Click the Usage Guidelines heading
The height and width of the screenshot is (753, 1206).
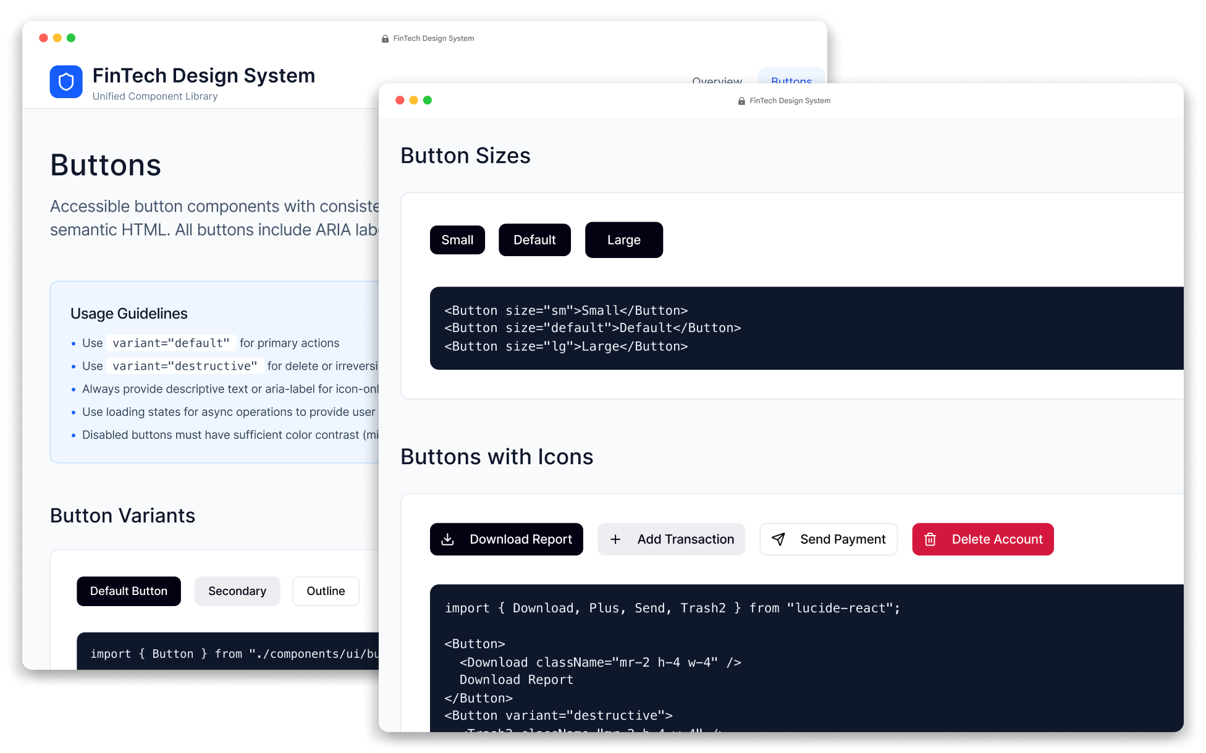coord(129,314)
